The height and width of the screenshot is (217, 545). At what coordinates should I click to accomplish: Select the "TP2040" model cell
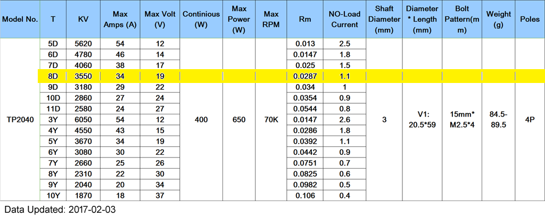[x=20, y=120]
